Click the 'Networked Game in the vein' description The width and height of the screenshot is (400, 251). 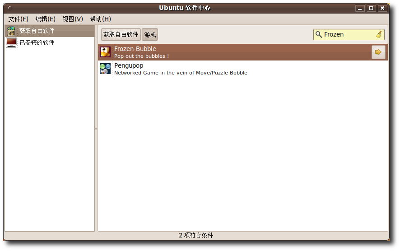coord(181,73)
